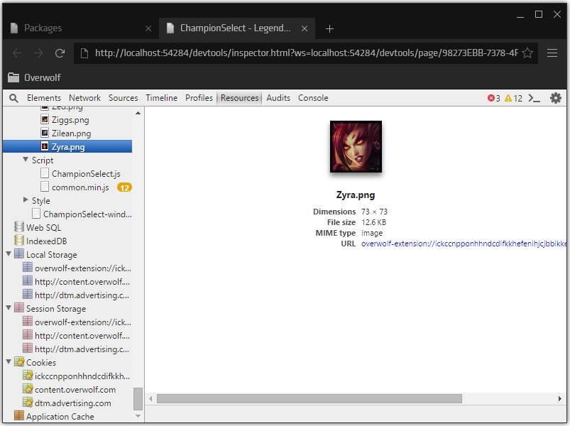This screenshot has height=426, width=570.
Task: Click the red error count indicator
Action: (x=493, y=98)
